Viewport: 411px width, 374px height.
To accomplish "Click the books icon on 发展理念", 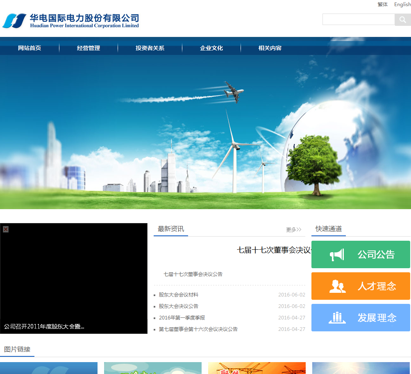I will [337, 318].
